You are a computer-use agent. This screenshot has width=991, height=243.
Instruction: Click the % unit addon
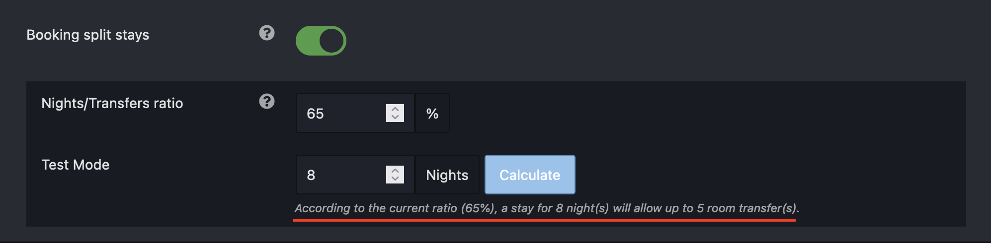[432, 113]
